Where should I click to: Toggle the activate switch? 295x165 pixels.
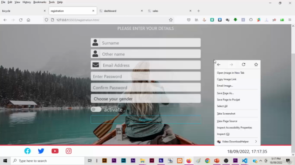coord(96,109)
